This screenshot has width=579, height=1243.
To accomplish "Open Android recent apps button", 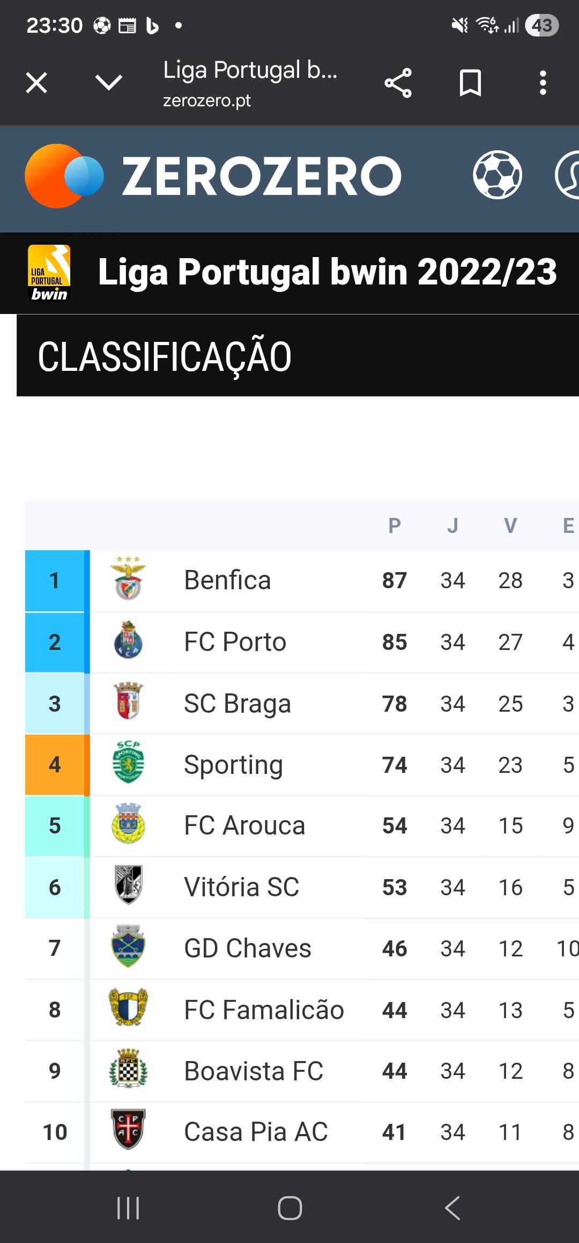I will [x=128, y=1208].
